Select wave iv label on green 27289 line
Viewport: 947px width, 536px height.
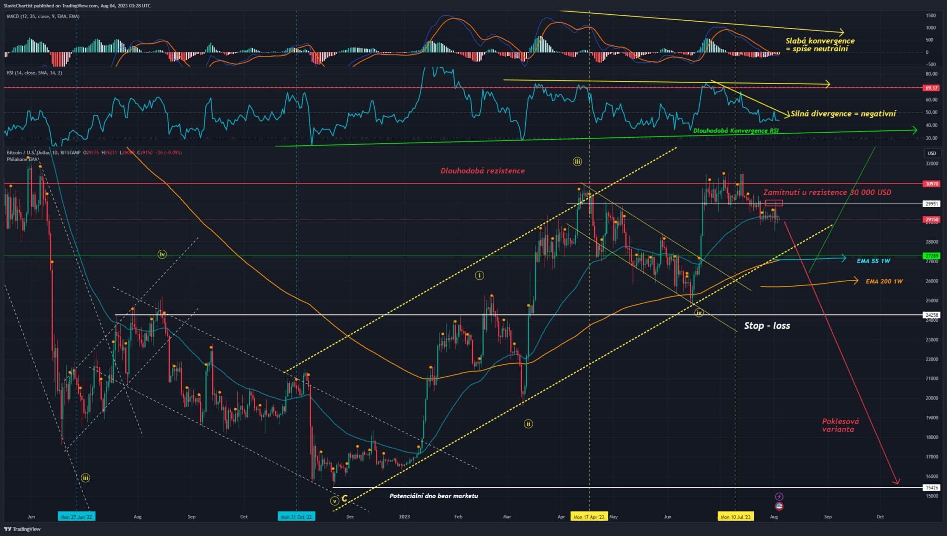162,254
